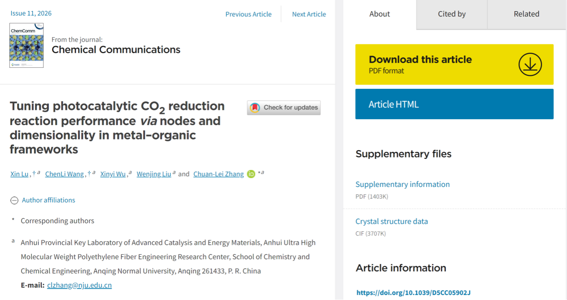Open author ChenLi Wang's profile
Screen dimensions: 567x300
click(x=64, y=174)
